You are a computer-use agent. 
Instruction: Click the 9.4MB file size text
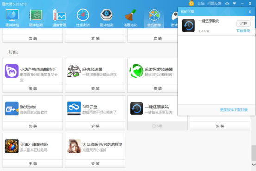[x=204, y=31]
